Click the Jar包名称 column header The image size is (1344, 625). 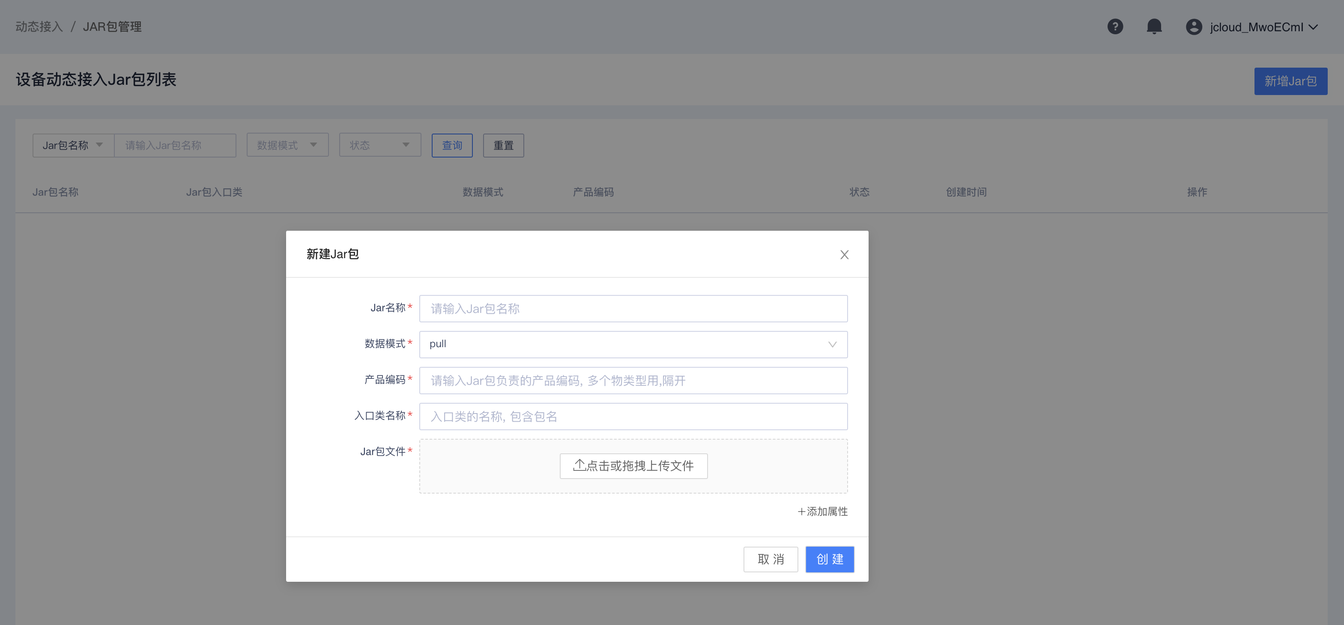[55, 192]
